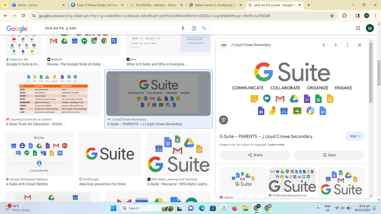Open Teaching Continuity at Caltech table thumbnail

(53, 94)
